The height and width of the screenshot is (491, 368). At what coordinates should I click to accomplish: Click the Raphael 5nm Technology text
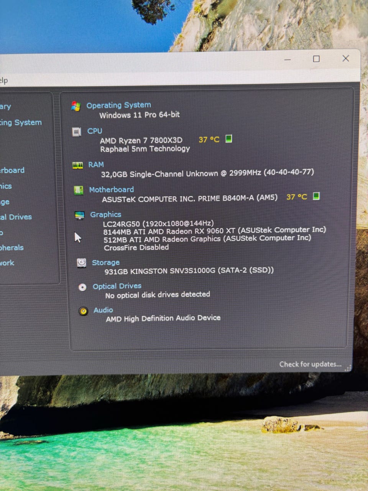pyautogui.click(x=145, y=149)
